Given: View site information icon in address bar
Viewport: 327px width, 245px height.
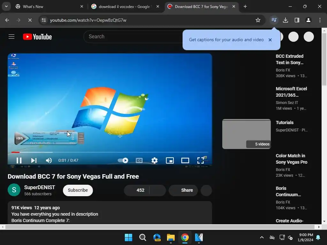Looking at the screenshot, I should pyautogui.click(x=44, y=20).
